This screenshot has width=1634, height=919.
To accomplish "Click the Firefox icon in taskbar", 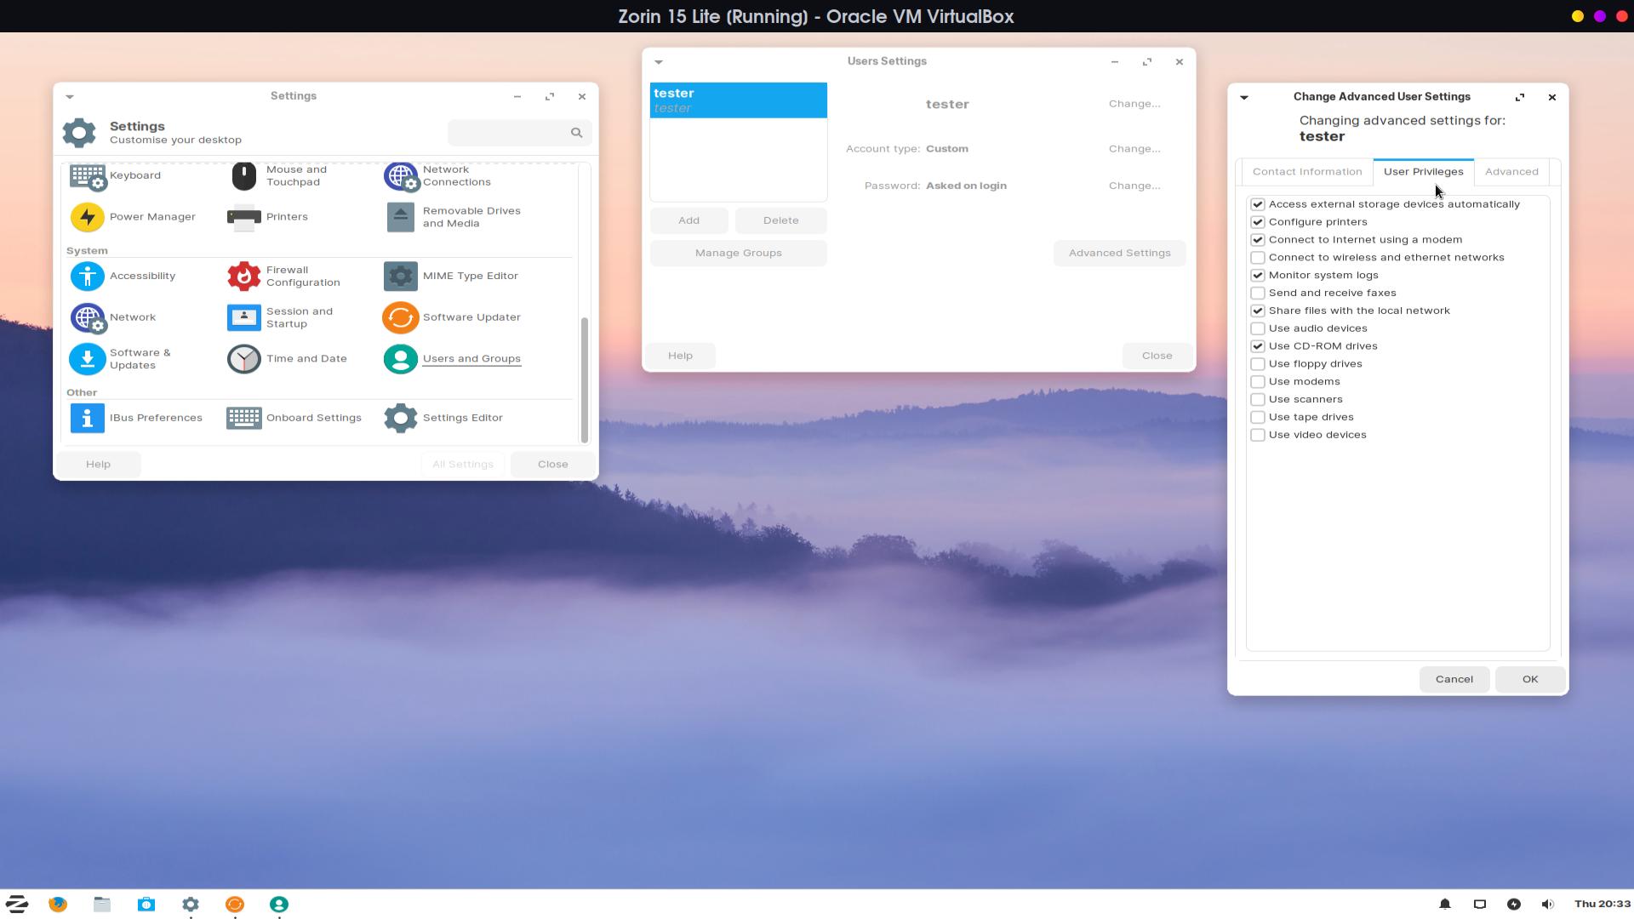I will (58, 904).
